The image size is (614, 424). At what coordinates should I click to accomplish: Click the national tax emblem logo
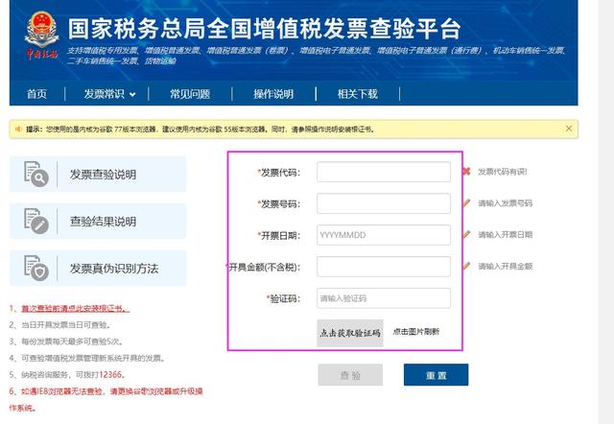[x=42, y=35]
